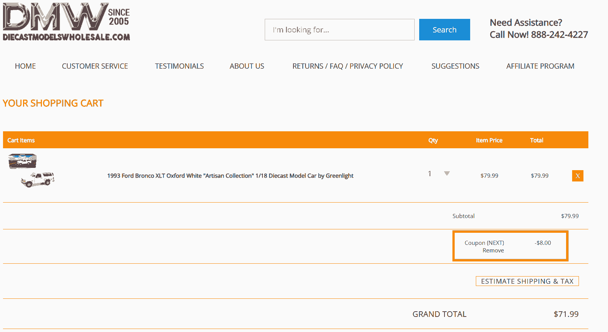Image resolution: width=608 pixels, height=332 pixels.
Task: Select the quantity value 1
Action: (430, 174)
